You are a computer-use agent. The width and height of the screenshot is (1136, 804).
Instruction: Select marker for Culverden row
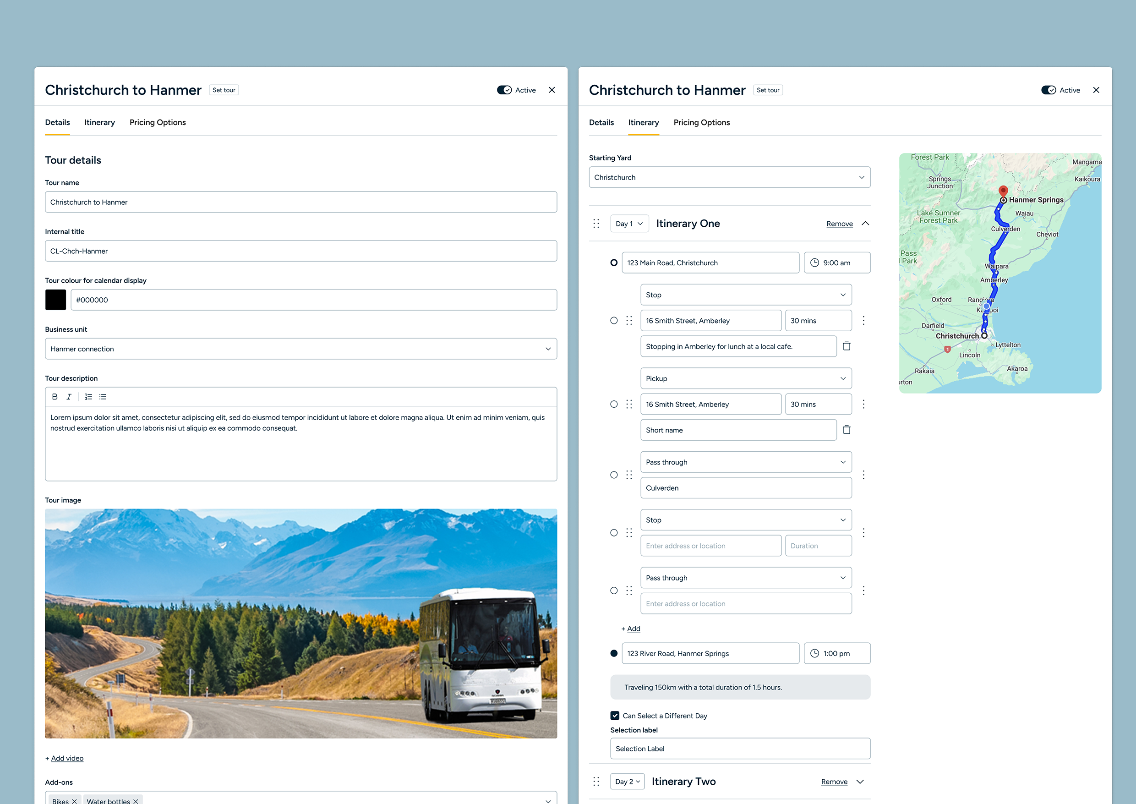click(614, 475)
